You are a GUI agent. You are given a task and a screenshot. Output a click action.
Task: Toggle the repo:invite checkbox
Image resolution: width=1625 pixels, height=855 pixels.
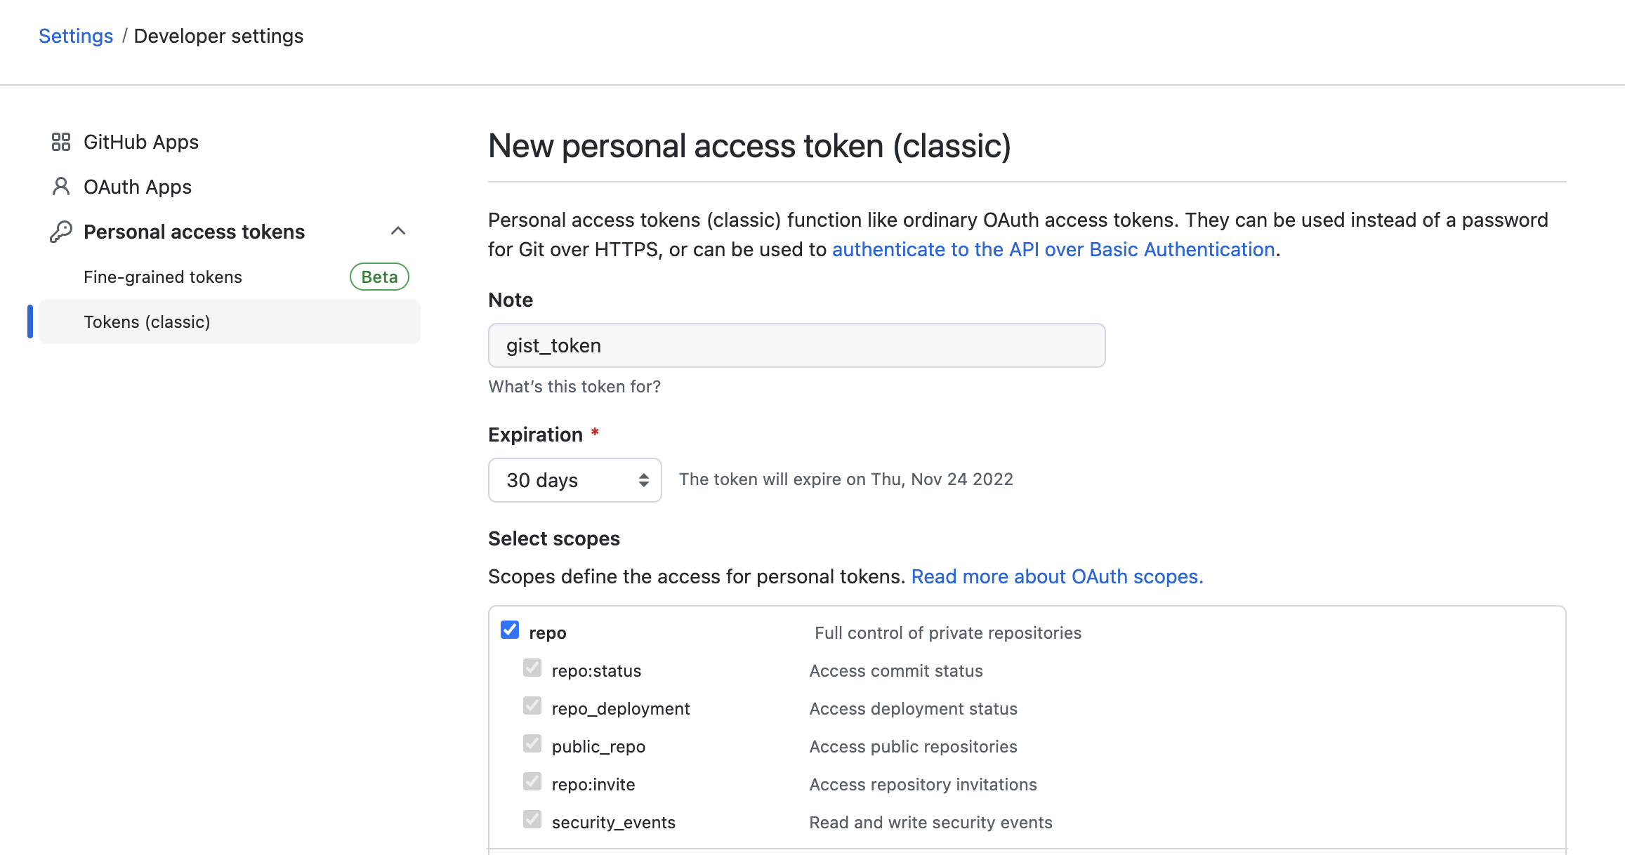coord(532,782)
